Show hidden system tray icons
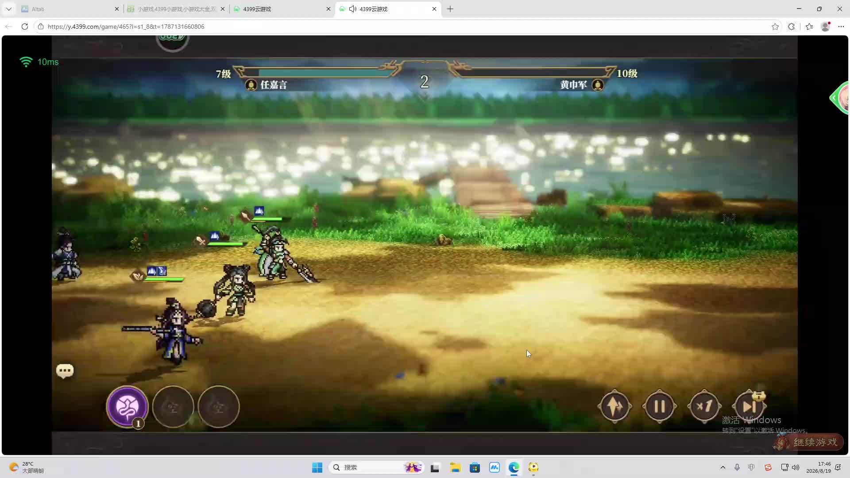This screenshot has height=478, width=850. coord(723,467)
